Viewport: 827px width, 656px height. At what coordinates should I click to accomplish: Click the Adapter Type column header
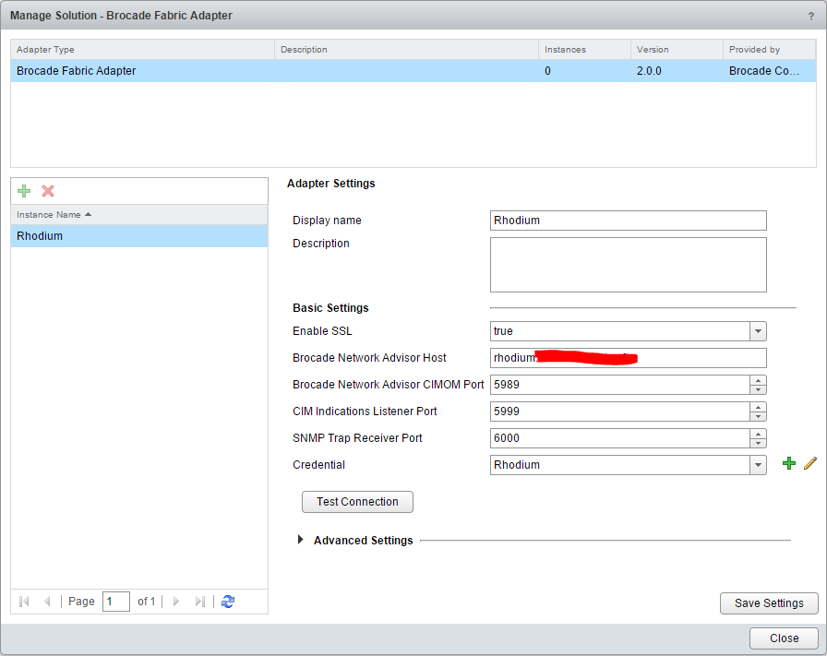(x=142, y=50)
